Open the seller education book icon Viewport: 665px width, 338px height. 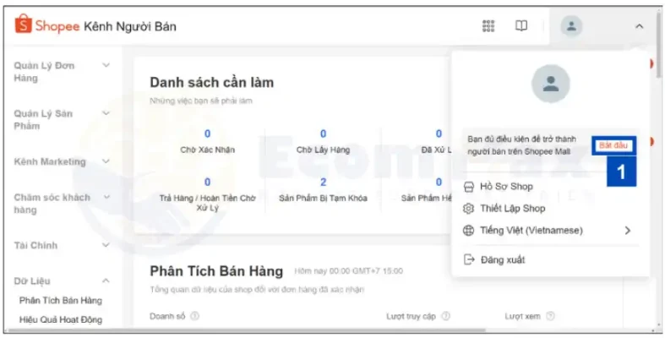tap(521, 26)
